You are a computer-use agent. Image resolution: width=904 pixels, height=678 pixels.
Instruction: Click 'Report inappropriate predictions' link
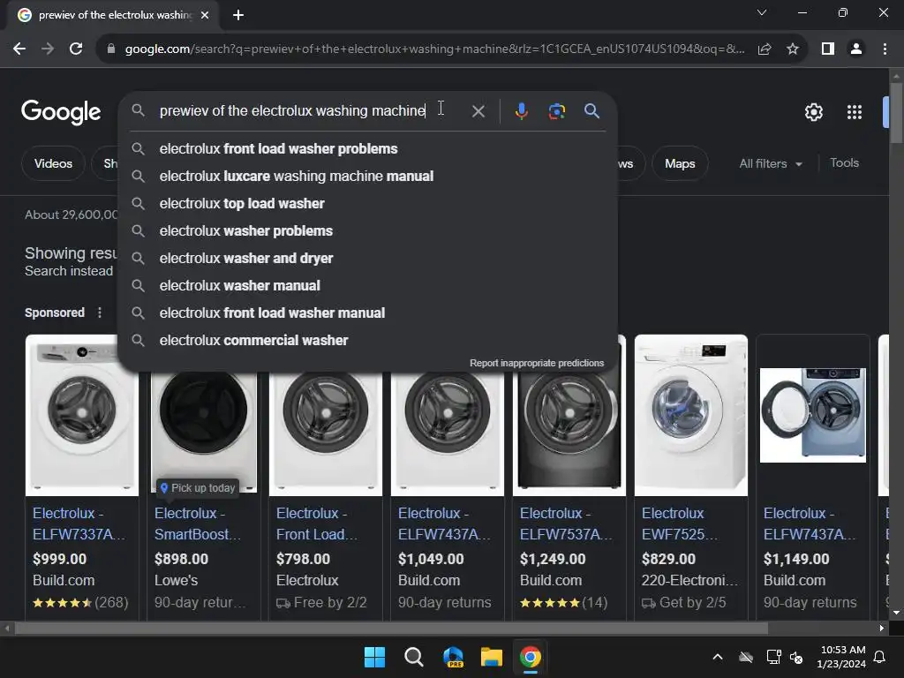point(537,363)
